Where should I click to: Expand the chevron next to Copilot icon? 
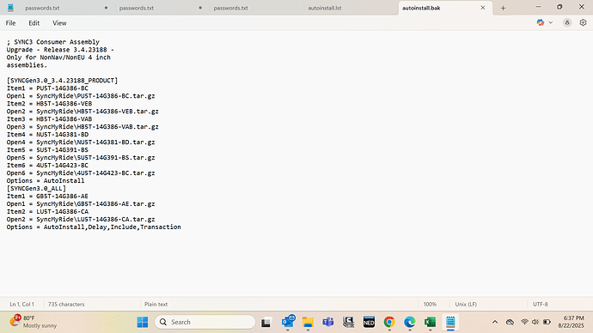(x=551, y=22)
